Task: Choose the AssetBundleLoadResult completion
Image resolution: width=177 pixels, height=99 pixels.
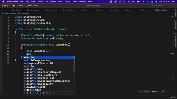Action: click(49, 75)
